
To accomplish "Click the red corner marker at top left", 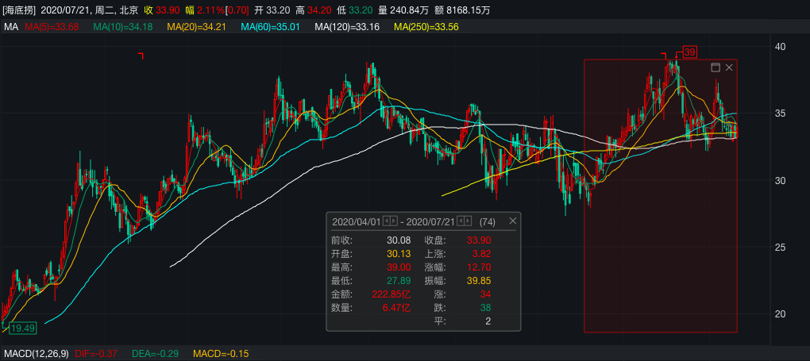I will coord(141,56).
